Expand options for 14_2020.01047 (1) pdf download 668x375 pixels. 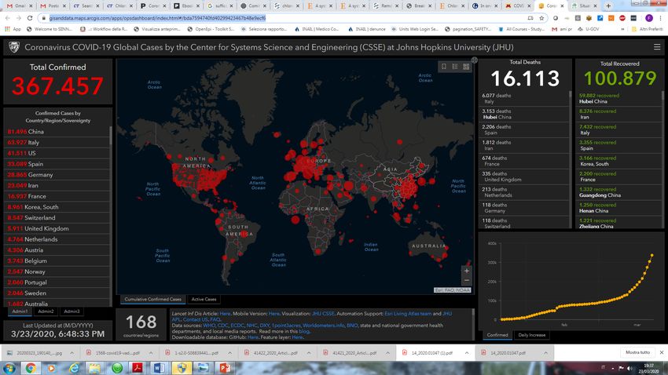(x=467, y=353)
